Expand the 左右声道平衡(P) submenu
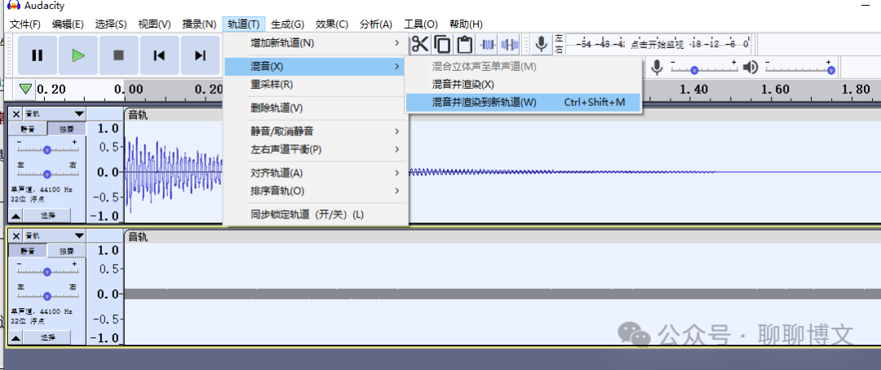881x370 pixels. click(x=315, y=149)
